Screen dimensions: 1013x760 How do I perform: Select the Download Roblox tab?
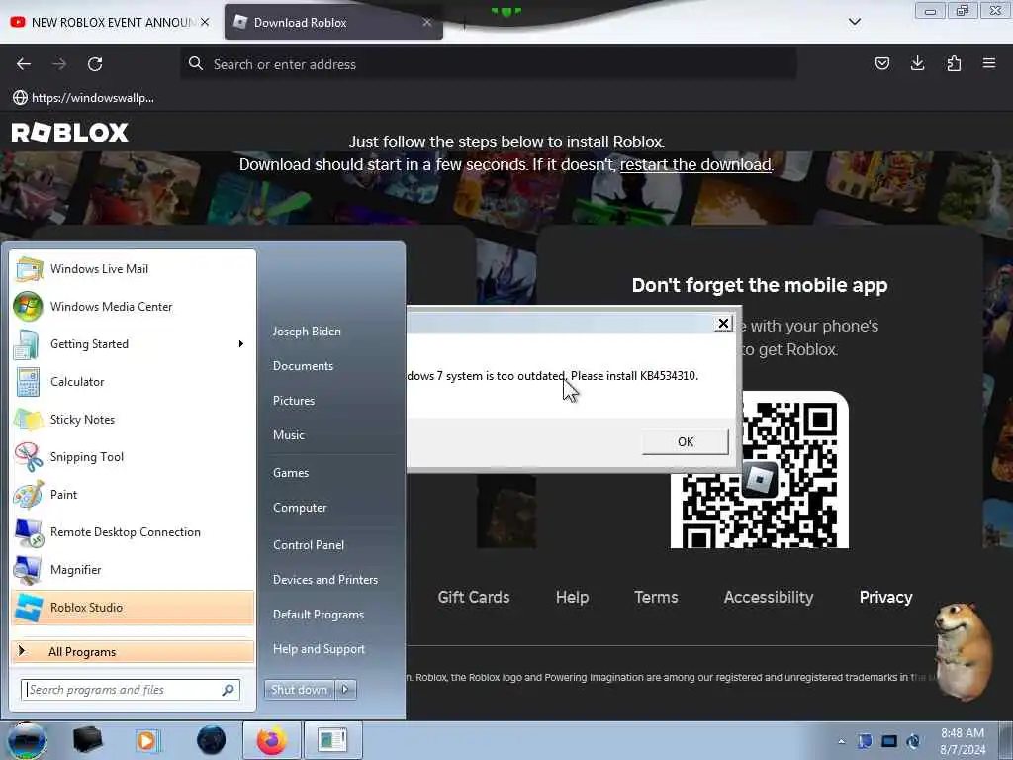[x=333, y=22]
